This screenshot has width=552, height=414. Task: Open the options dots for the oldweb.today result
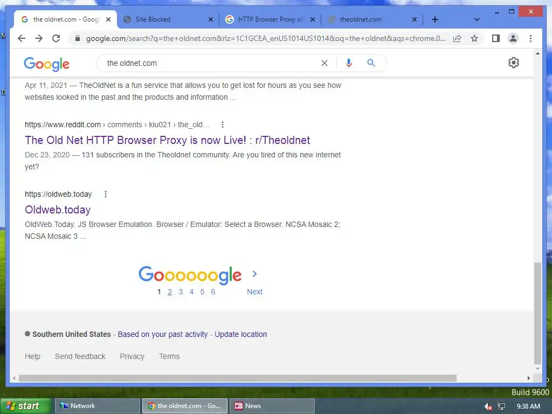105,194
